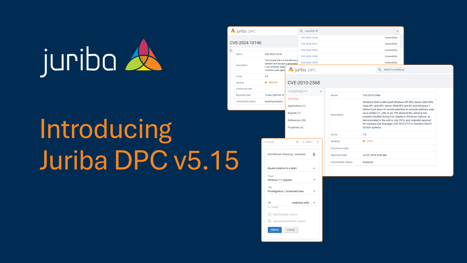Open Properties (0) in Vulnerability panel
This screenshot has width=467, height=263.
tap(296, 127)
